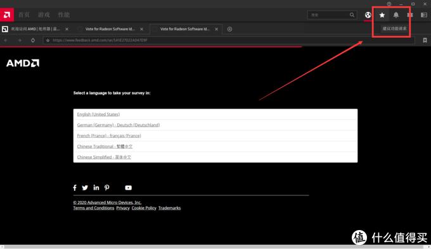431x249 pixels.
Task: Choose English (United States) language
Action: [98, 114]
